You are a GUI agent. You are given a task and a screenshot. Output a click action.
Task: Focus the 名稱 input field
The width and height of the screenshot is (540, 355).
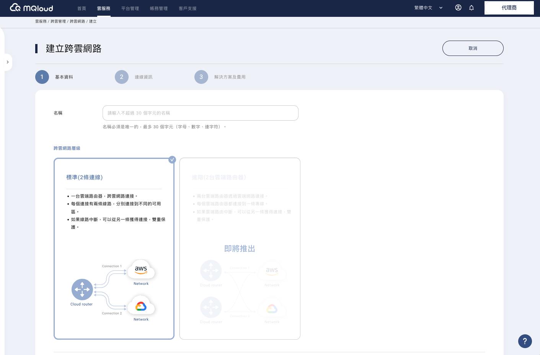coord(201,113)
